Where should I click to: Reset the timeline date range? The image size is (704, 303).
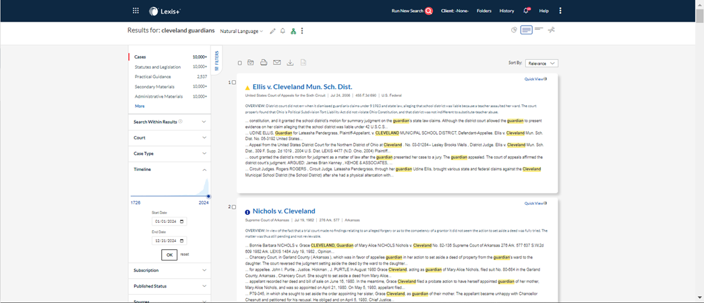pos(185,254)
